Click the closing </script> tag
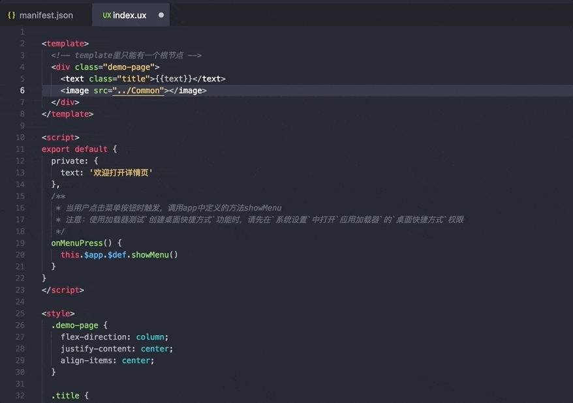This screenshot has height=403, width=573. 63,290
